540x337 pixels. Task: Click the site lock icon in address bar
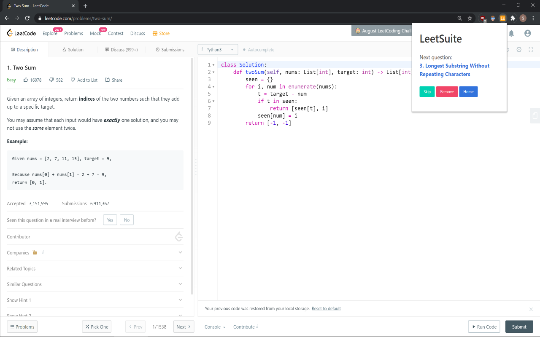coord(40,19)
